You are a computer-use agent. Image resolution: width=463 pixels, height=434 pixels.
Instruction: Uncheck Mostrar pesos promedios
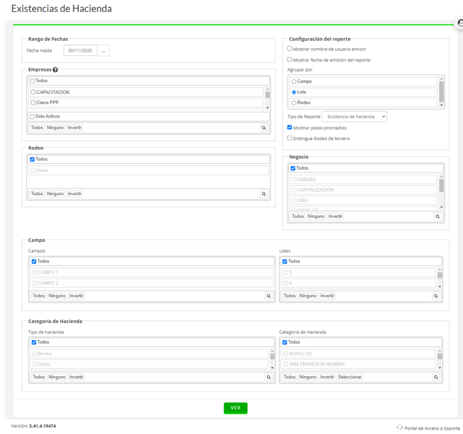[290, 127]
